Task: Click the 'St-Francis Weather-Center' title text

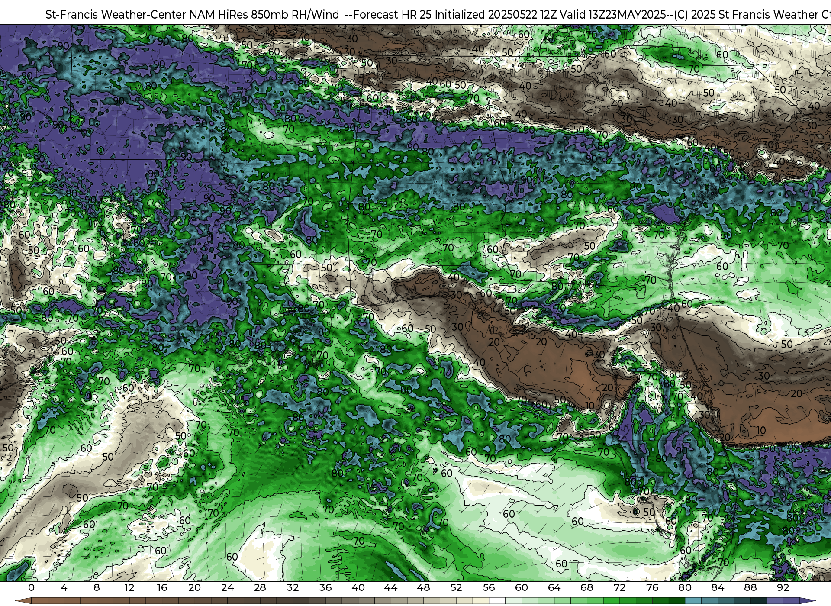Action: click(116, 15)
